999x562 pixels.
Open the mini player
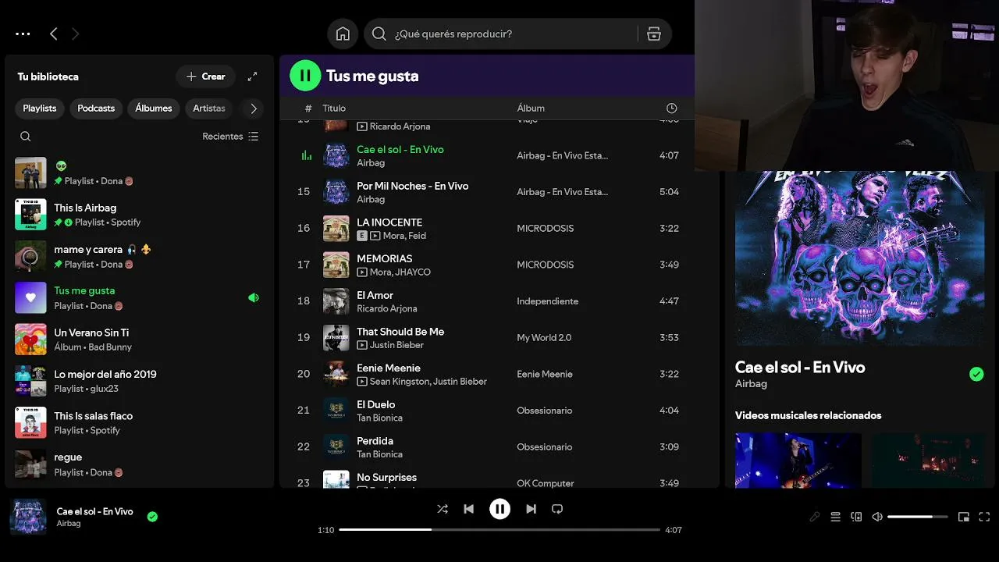(x=964, y=517)
